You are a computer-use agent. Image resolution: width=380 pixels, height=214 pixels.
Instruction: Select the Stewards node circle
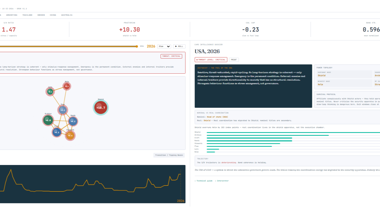click(70, 136)
